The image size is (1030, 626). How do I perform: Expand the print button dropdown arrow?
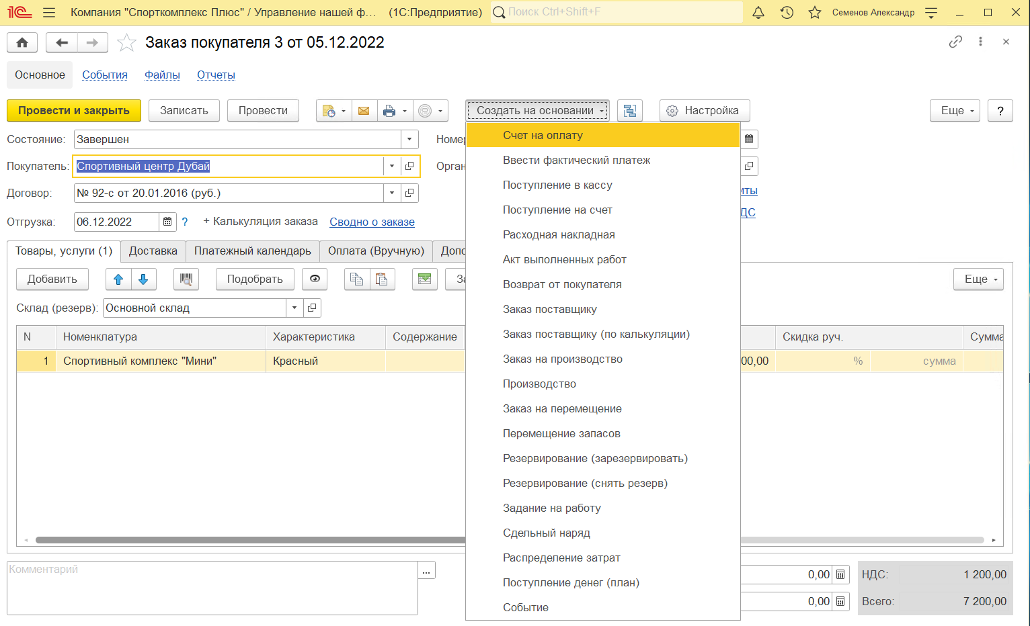405,111
